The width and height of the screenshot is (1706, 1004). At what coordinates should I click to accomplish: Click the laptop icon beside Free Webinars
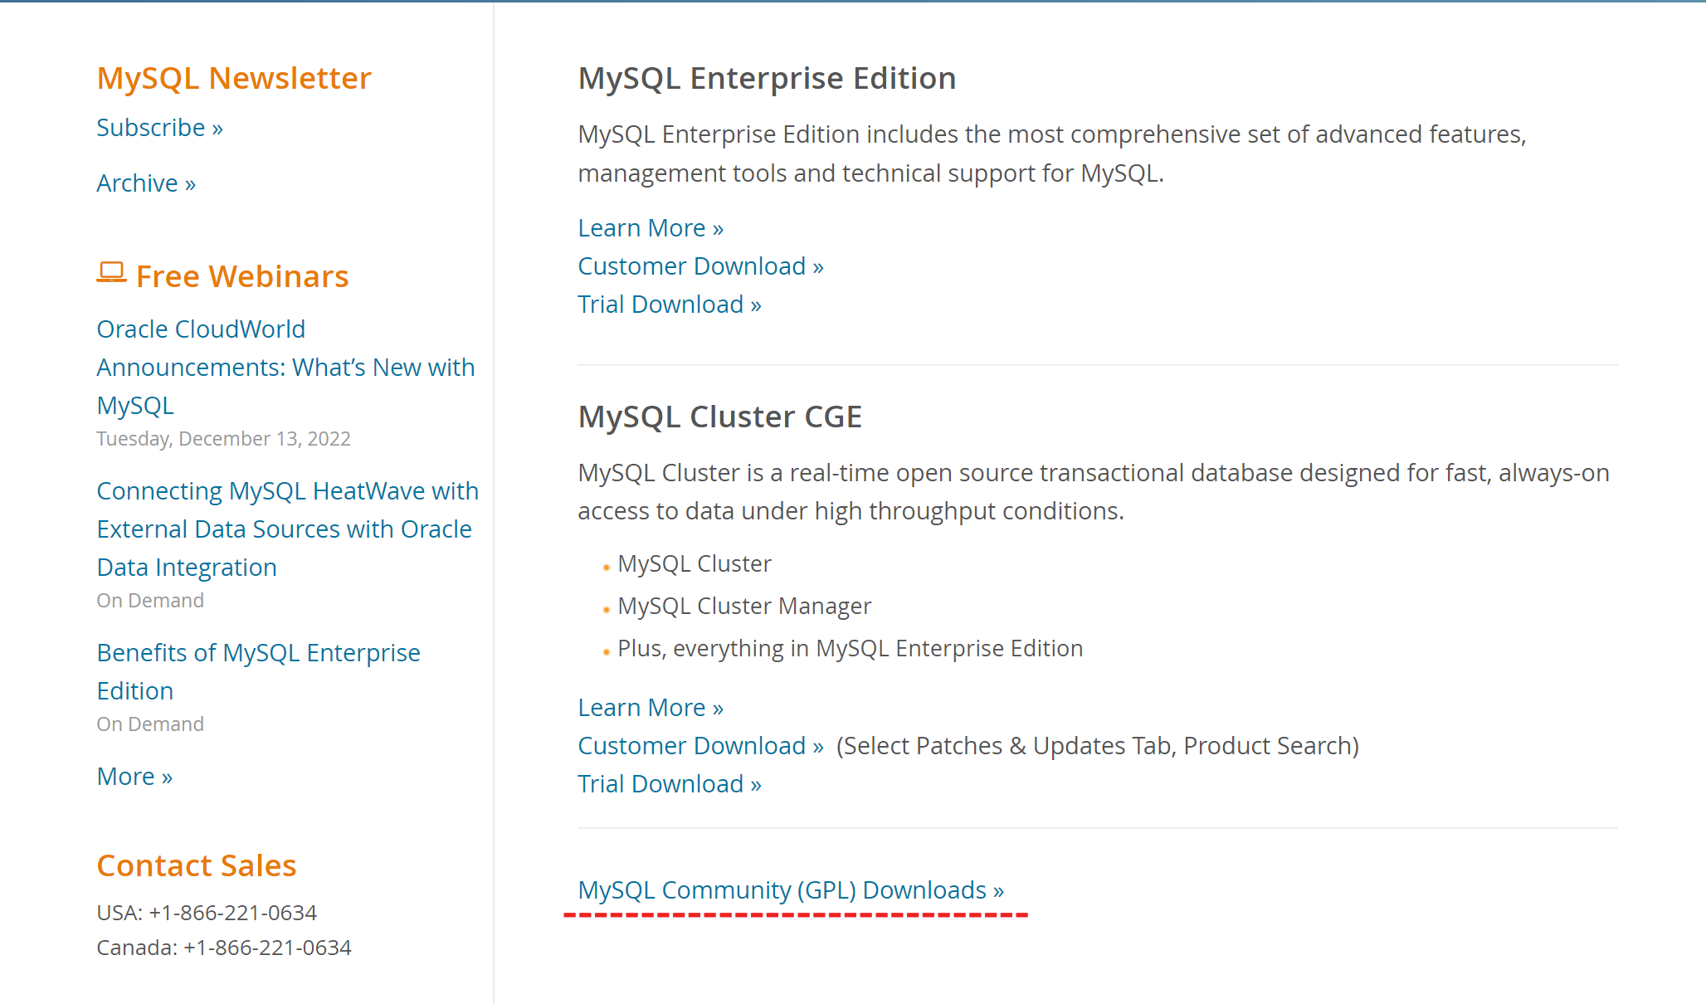click(x=111, y=273)
